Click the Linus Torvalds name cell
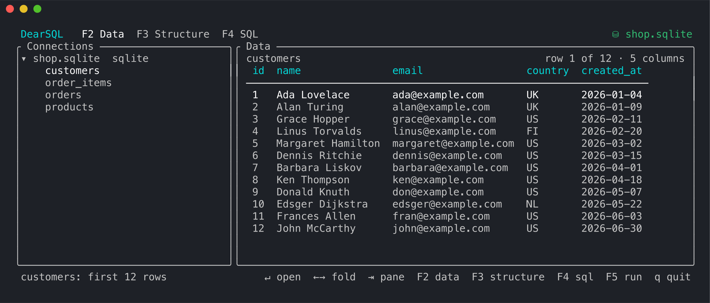710x303 pixels. (x=319, y=131)
